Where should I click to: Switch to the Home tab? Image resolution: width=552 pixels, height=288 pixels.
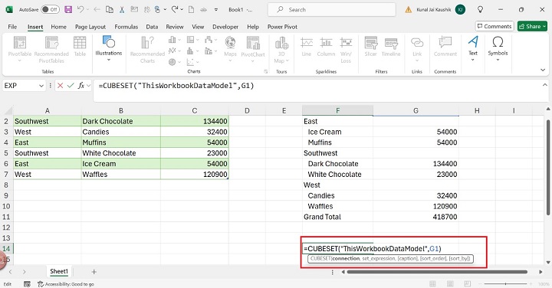coord(58,27)
